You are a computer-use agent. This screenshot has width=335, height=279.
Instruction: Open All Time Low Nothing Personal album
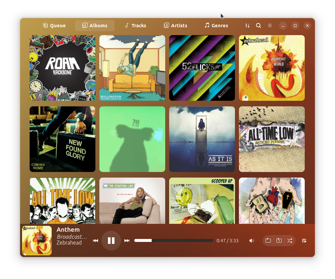272,139
